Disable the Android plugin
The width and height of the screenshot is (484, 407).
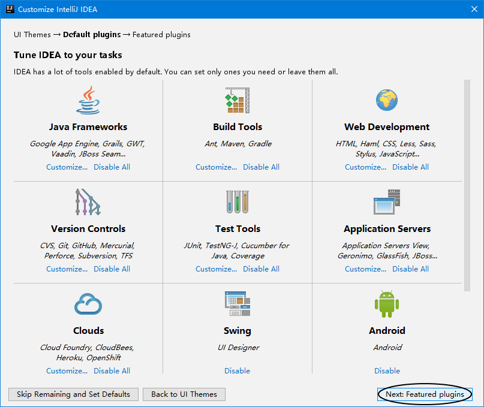[387, 371]
